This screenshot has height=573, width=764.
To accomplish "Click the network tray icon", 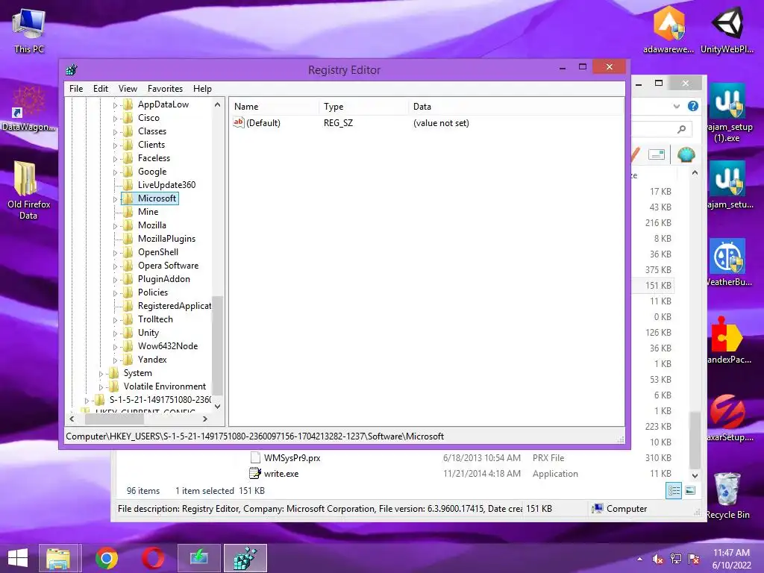I will pyautogui.click(x=676, y=559).
